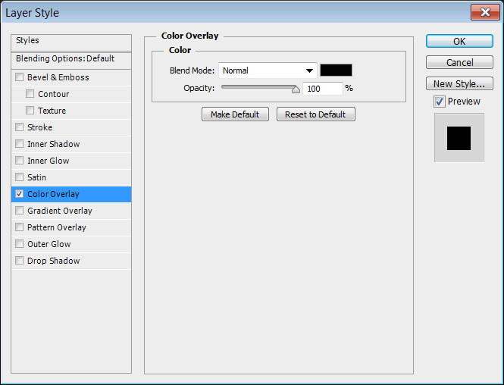Check the Stroke effect checkbox

coord(20,127)
